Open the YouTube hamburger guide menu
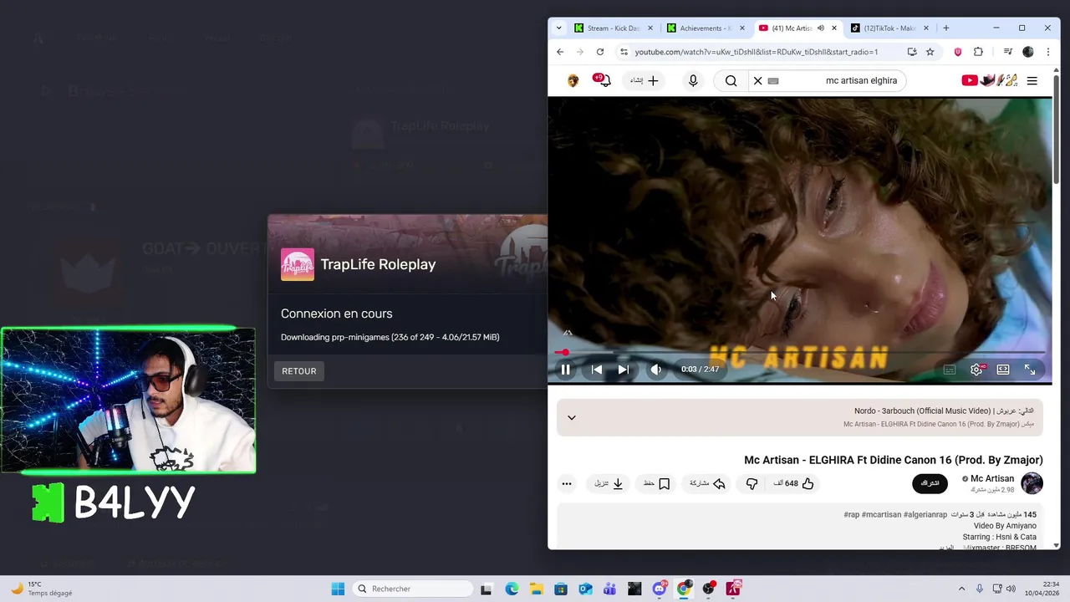1070x602 pixels. (1032, 81)
